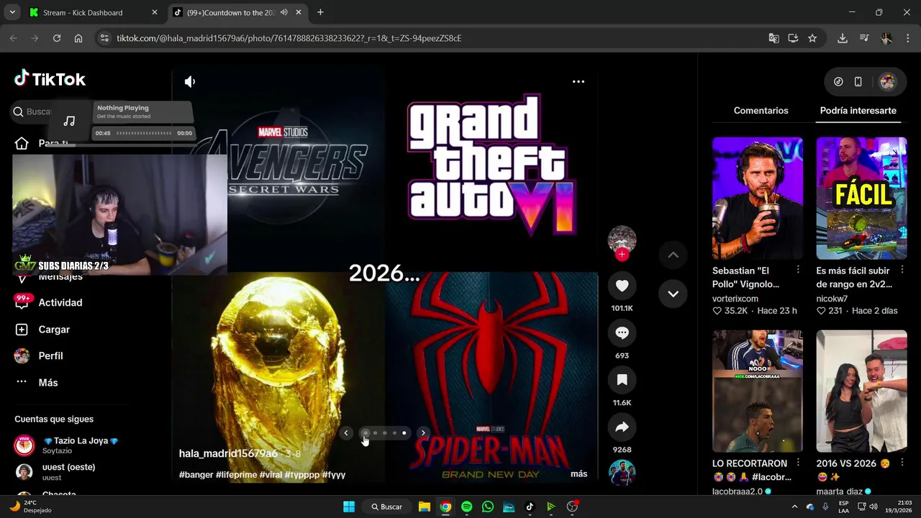Switch to the Podría interesarte tab
Screen dimensions: 921x518
tap(858, 111)
